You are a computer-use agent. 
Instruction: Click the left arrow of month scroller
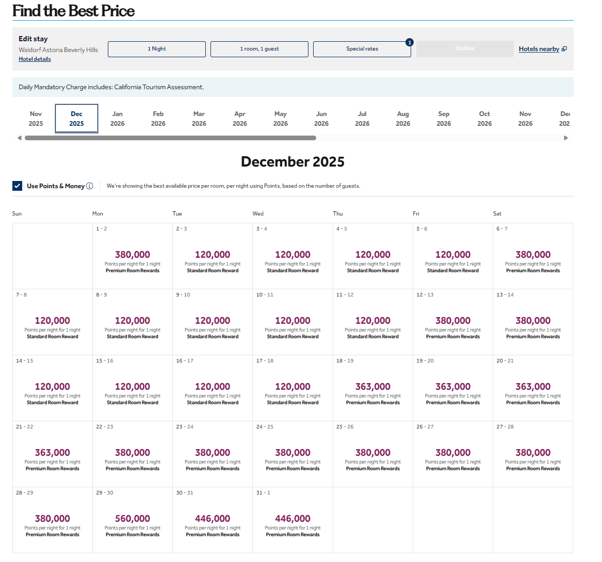[20, 138]
